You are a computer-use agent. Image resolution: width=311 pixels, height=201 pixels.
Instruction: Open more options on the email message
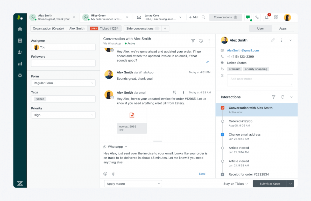(x=183, y=92)
